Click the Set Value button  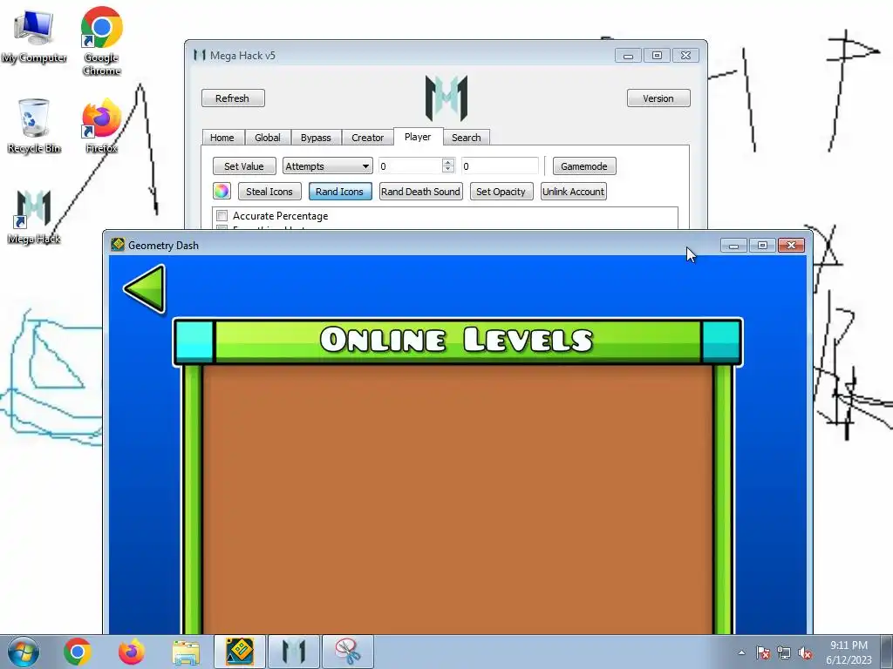pyautogui.click(x=244, y=166)
